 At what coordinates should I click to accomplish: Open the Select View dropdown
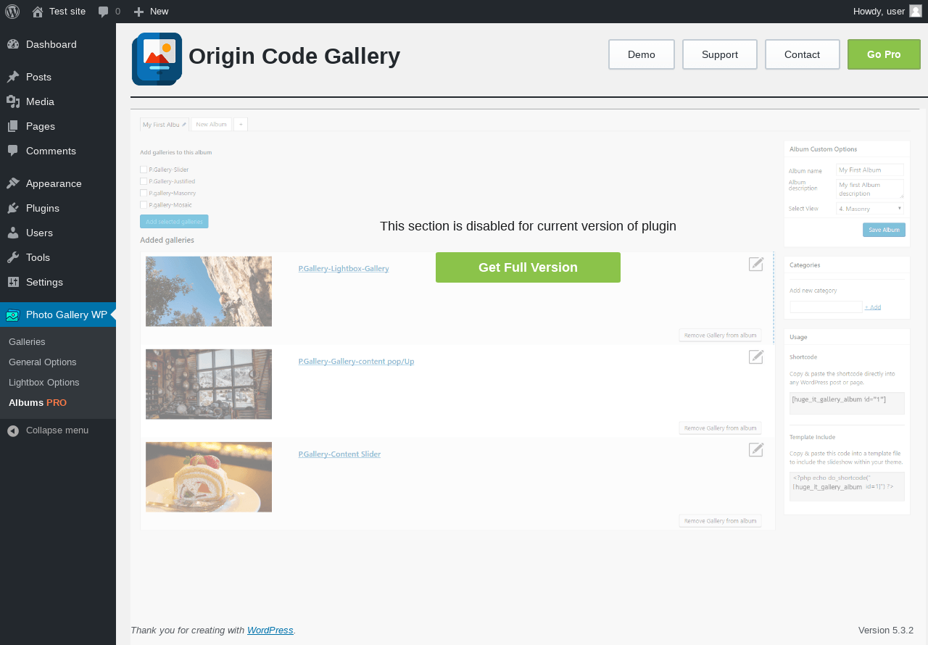(870, 209)
